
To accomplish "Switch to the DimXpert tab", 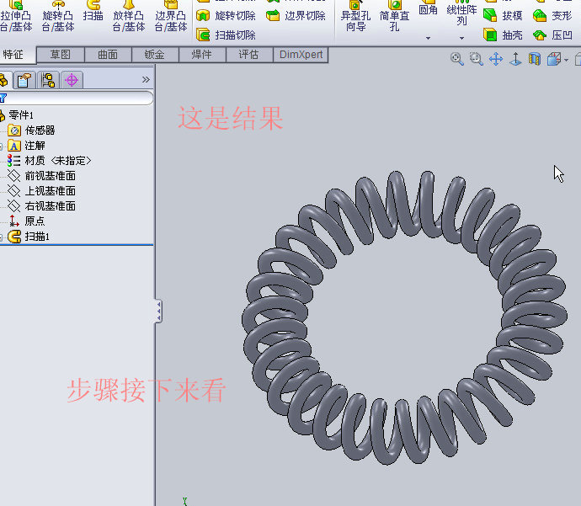I will pos(301,55).
